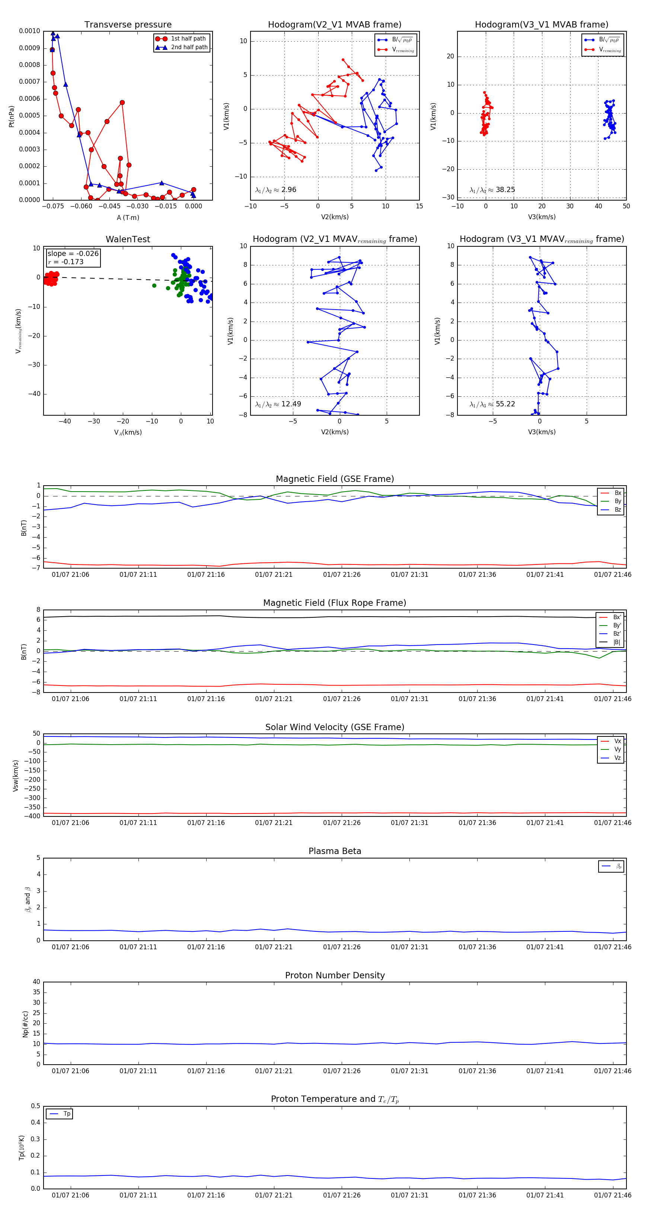Click the "Solar Wind Velocity (GSE Frame)" title

coord(335,727)
